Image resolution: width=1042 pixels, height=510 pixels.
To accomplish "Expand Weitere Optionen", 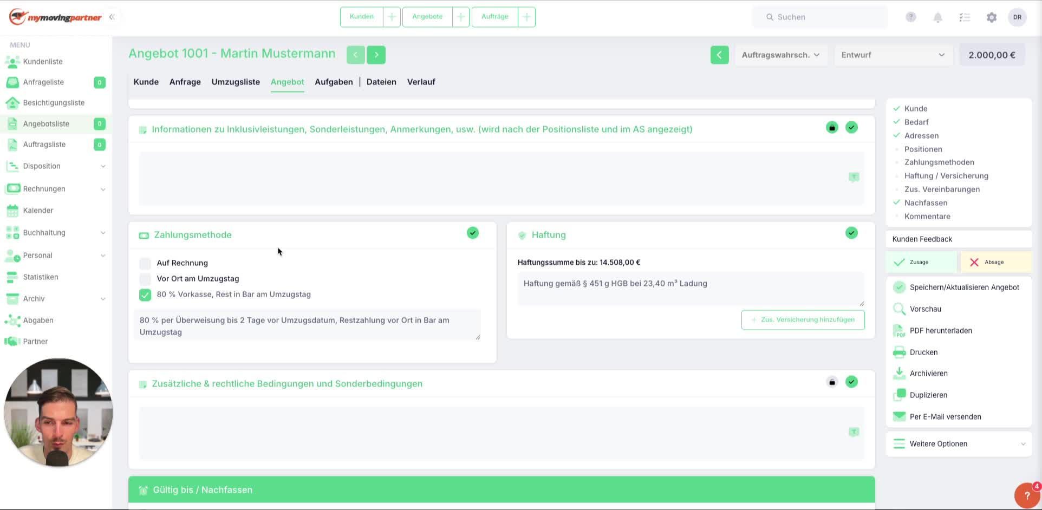I will 959,444.
